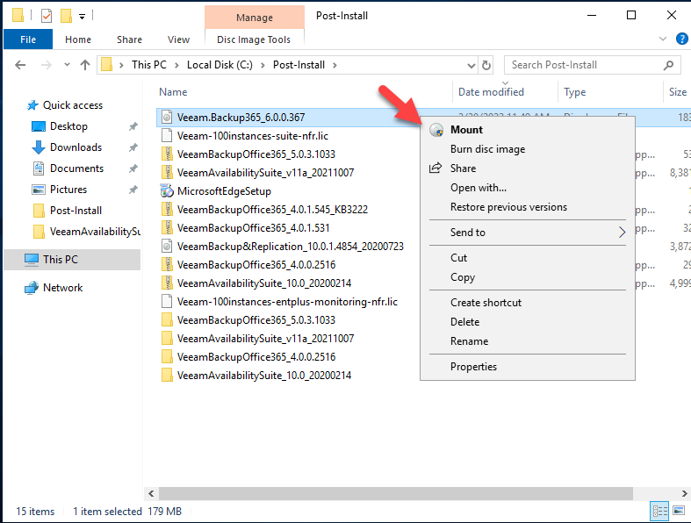The width and height of the screenshot is (691, 523).
Task: Open the Share ribbon tab
Action: (130, 39)
